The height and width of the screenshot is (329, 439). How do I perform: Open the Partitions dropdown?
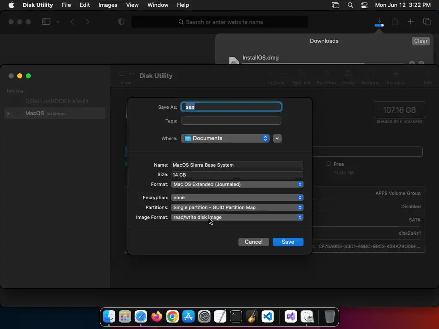[x=237, y=207]
